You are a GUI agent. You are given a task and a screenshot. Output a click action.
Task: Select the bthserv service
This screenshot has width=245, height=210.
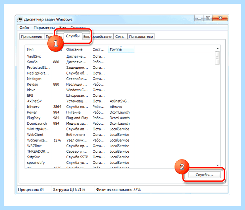33,107
